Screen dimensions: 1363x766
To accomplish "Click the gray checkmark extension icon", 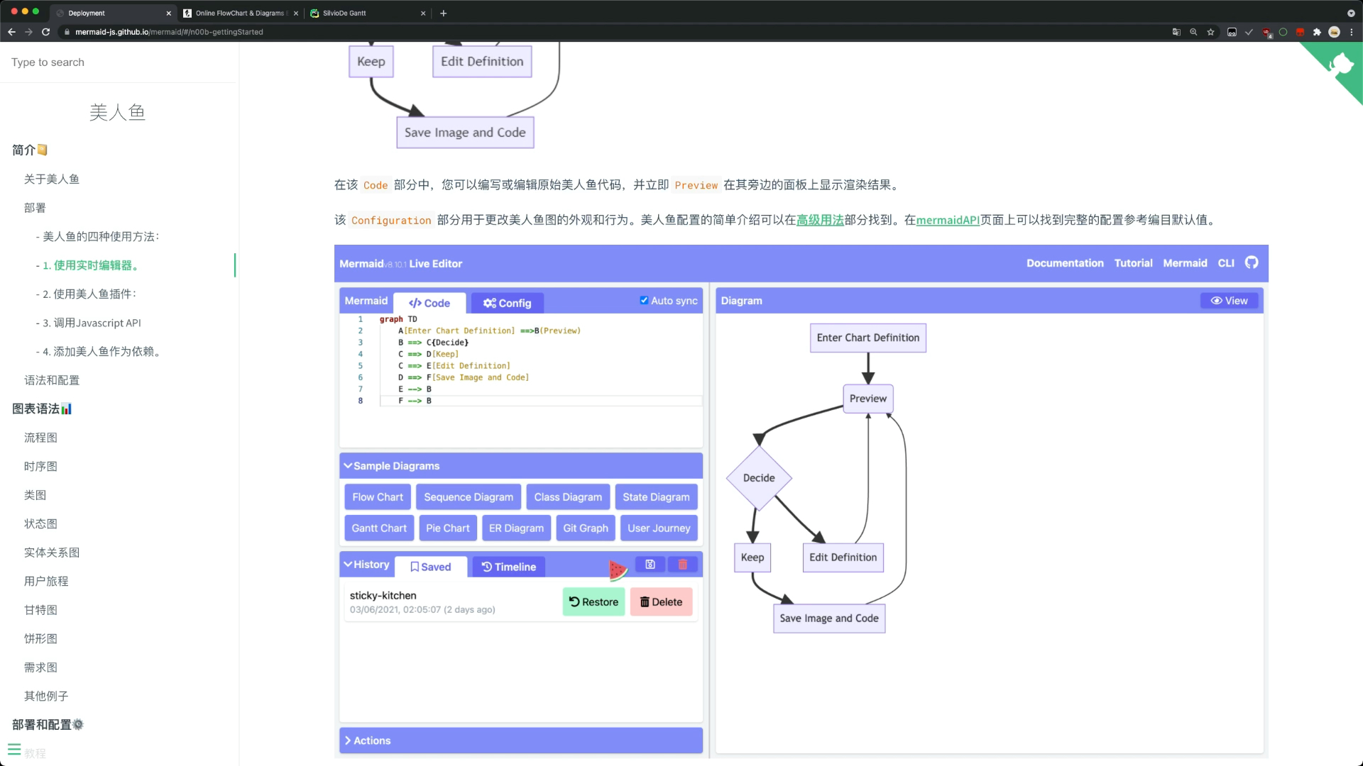I will click(x=1249, y=32).
